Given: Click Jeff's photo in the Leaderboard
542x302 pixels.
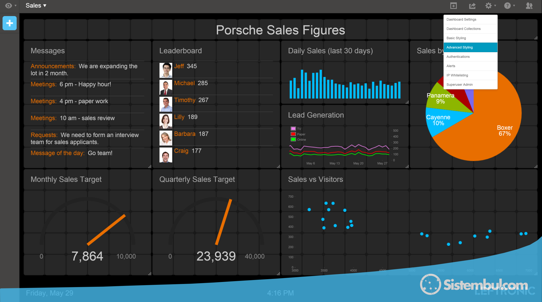Looking at the screenshot, I should [x=166, y=70].
